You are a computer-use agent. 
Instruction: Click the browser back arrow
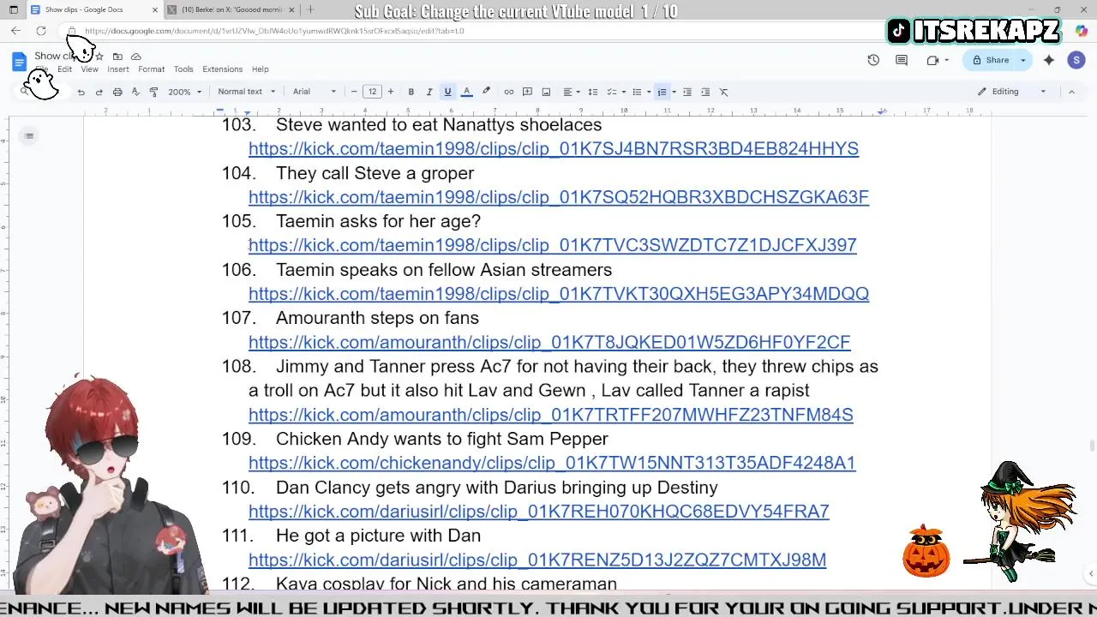coord(15,31)
